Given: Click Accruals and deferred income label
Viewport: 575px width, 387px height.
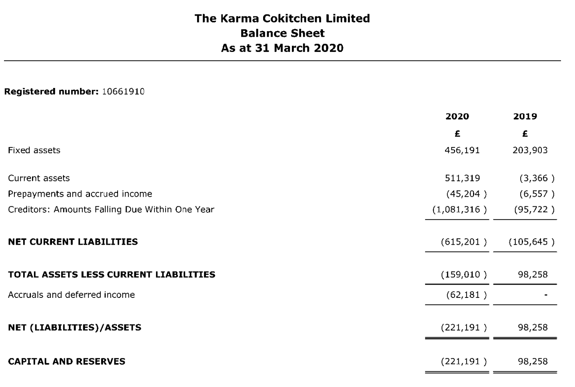Looking at the screenshot, I should (72, 295).
